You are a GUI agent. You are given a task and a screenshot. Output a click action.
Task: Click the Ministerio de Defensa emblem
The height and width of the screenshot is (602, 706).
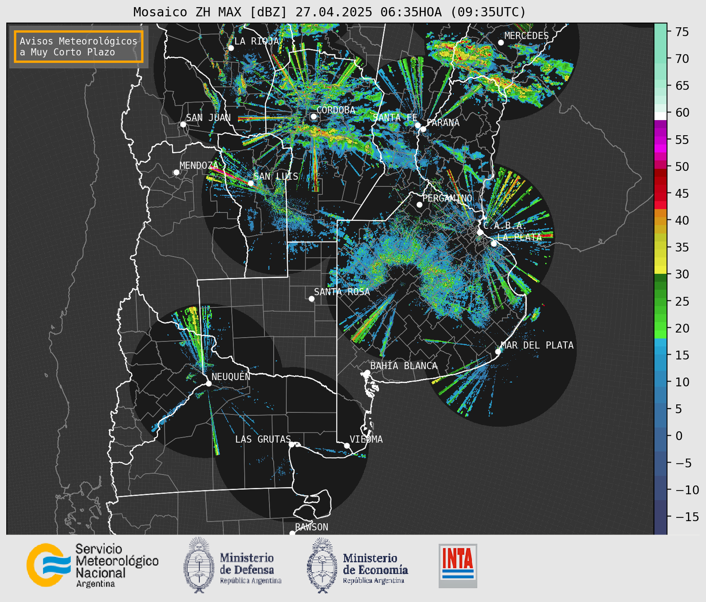click(x=199, y=565)
